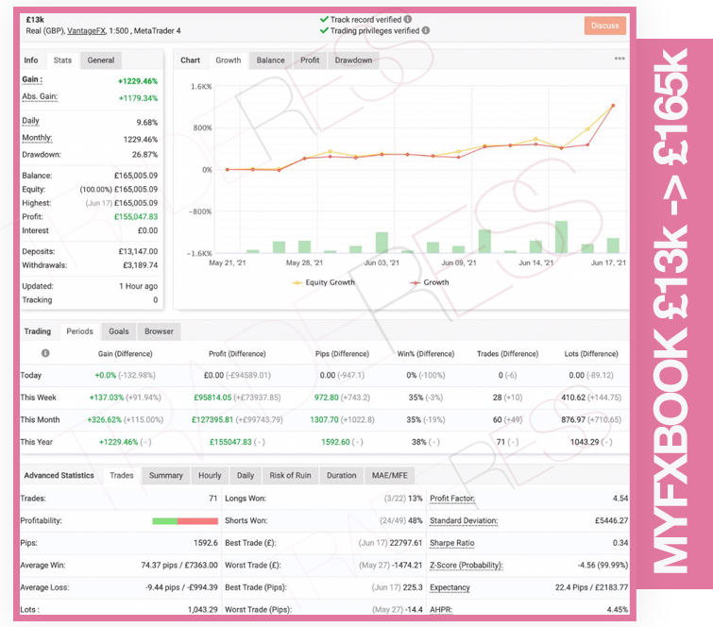Viewport: 713px width, 627px height.
Task: Click the Track record verified checkmark
Action: coord(324,19)
